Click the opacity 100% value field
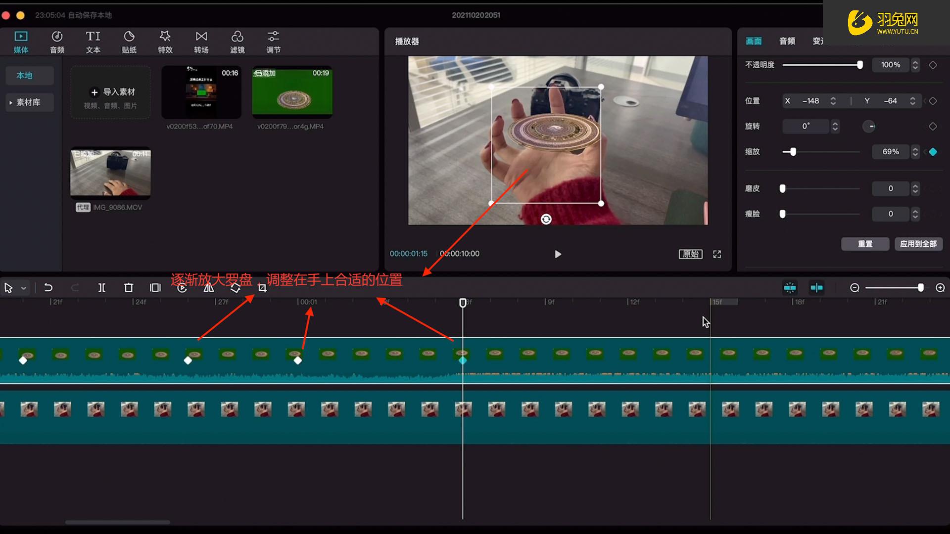950x534 pixels. point(891,65)
